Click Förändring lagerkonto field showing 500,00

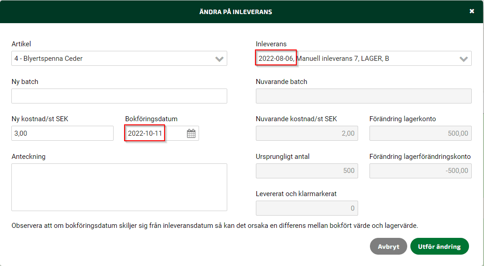(420, 133)
